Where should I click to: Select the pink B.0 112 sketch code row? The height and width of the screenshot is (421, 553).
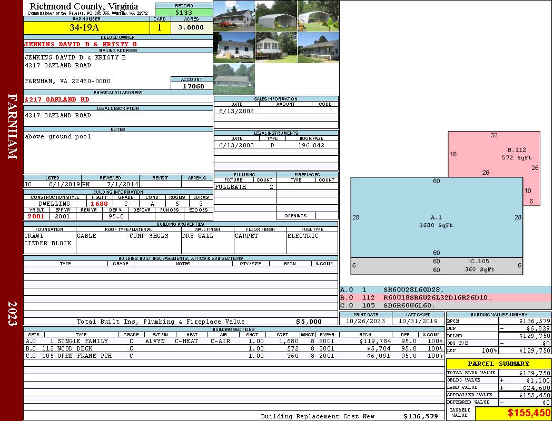(x=446, y=297)
